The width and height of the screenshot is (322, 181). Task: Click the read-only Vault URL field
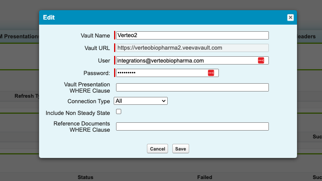point(191,48)
